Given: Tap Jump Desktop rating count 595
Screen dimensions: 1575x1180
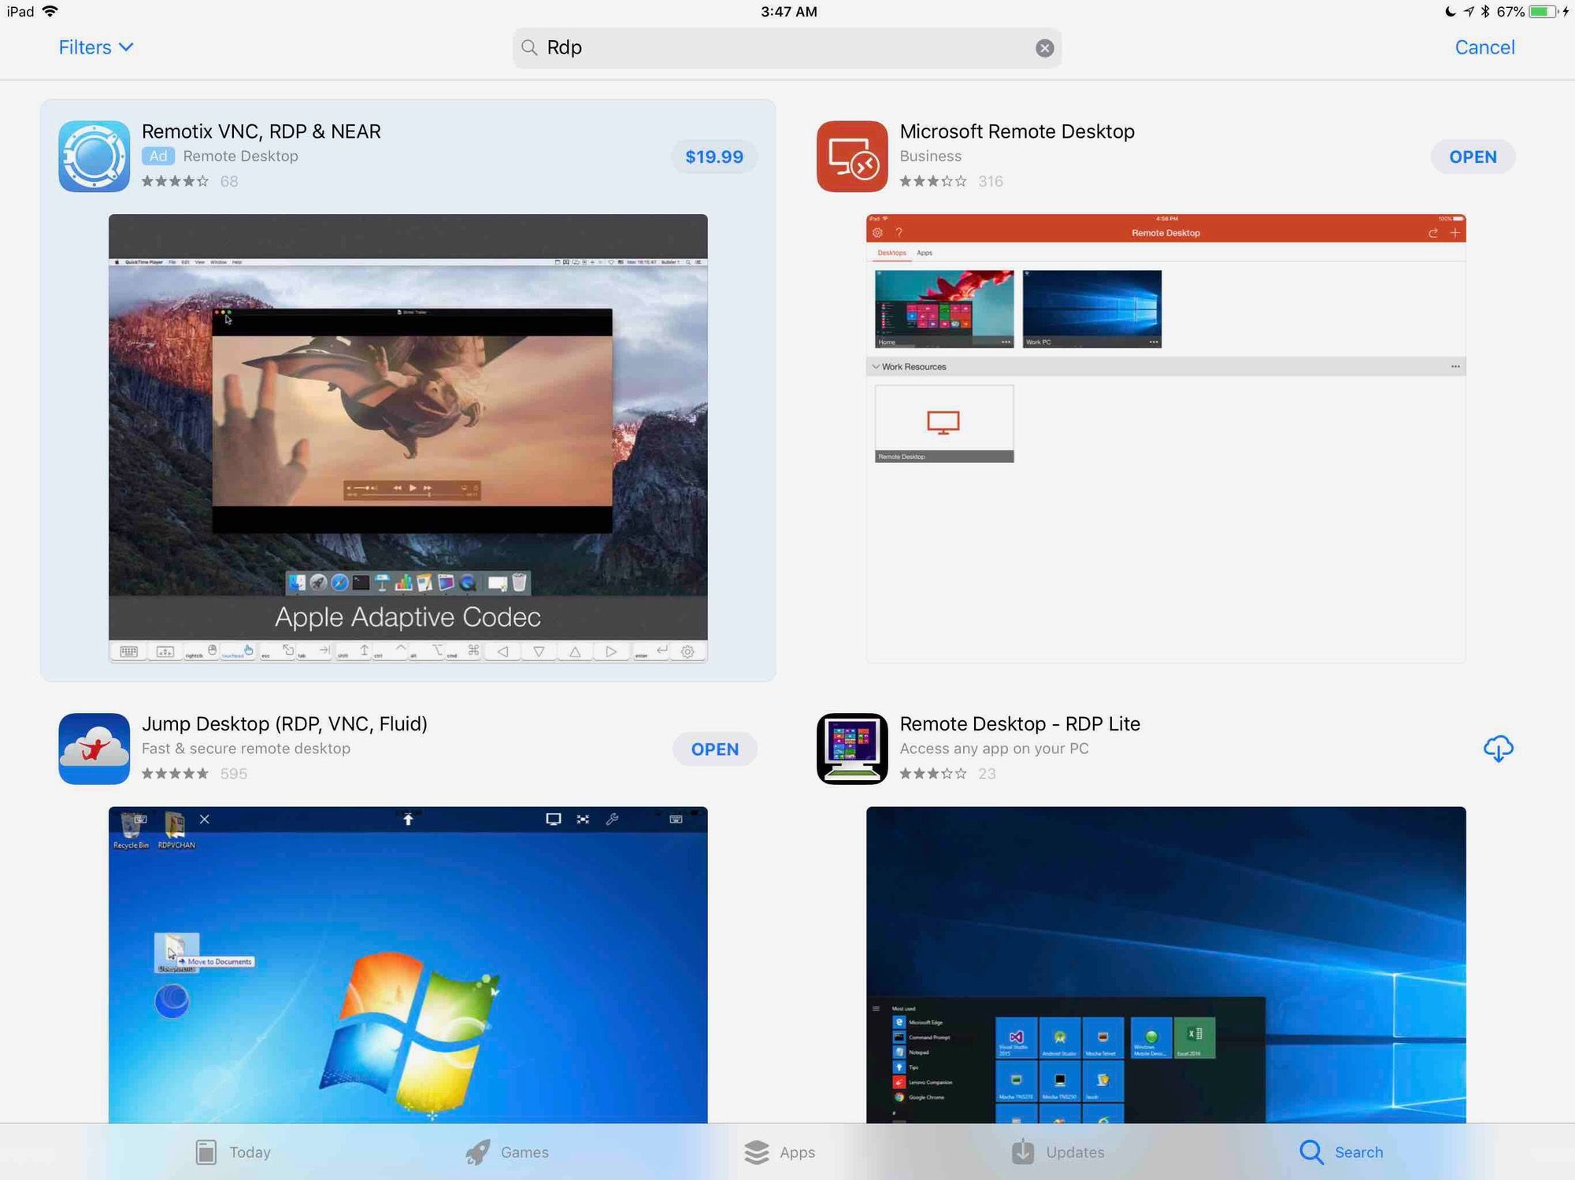Looking at the screenshot, I should (x=234, y=774).
